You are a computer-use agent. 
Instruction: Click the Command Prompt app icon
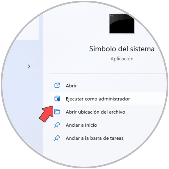tap(122, 24)
